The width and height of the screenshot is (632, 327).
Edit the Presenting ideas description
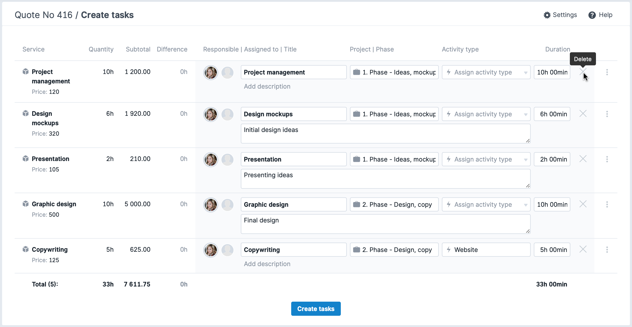pos(385,179)
